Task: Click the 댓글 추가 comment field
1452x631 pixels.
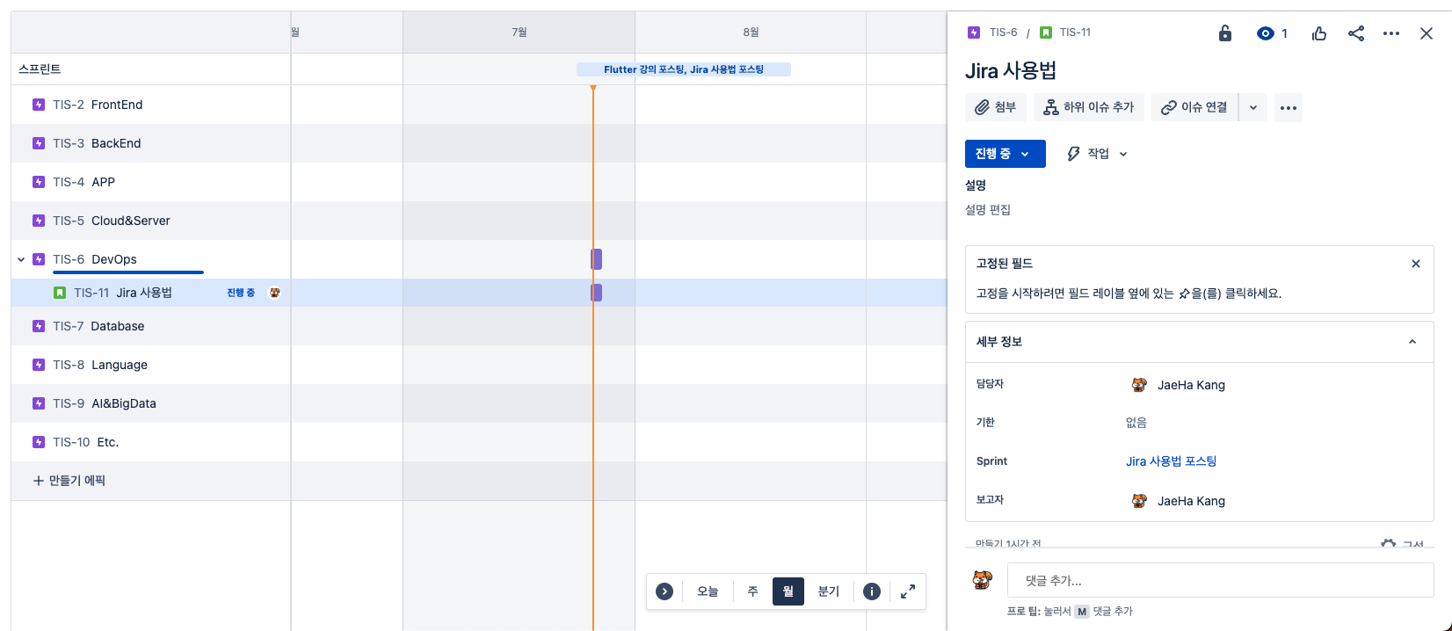Action: 1221,581
